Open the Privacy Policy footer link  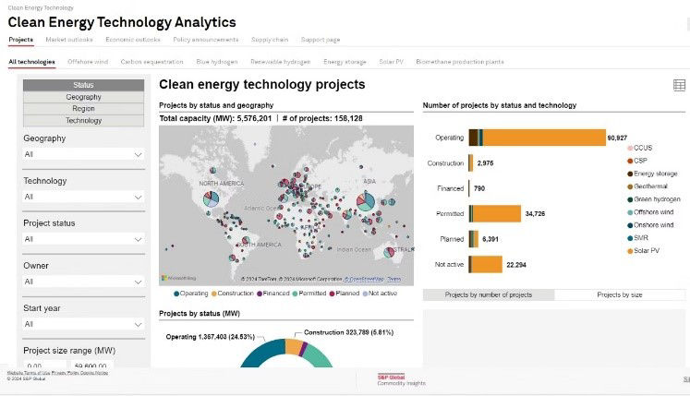tap(65, 373)
